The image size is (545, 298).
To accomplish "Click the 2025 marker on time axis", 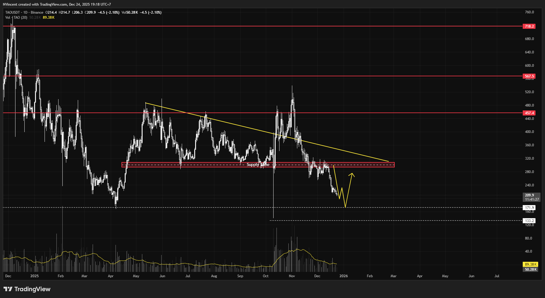I will [x=34, y=276].
